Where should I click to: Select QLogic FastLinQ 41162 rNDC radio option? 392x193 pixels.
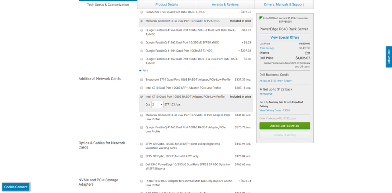142,59
